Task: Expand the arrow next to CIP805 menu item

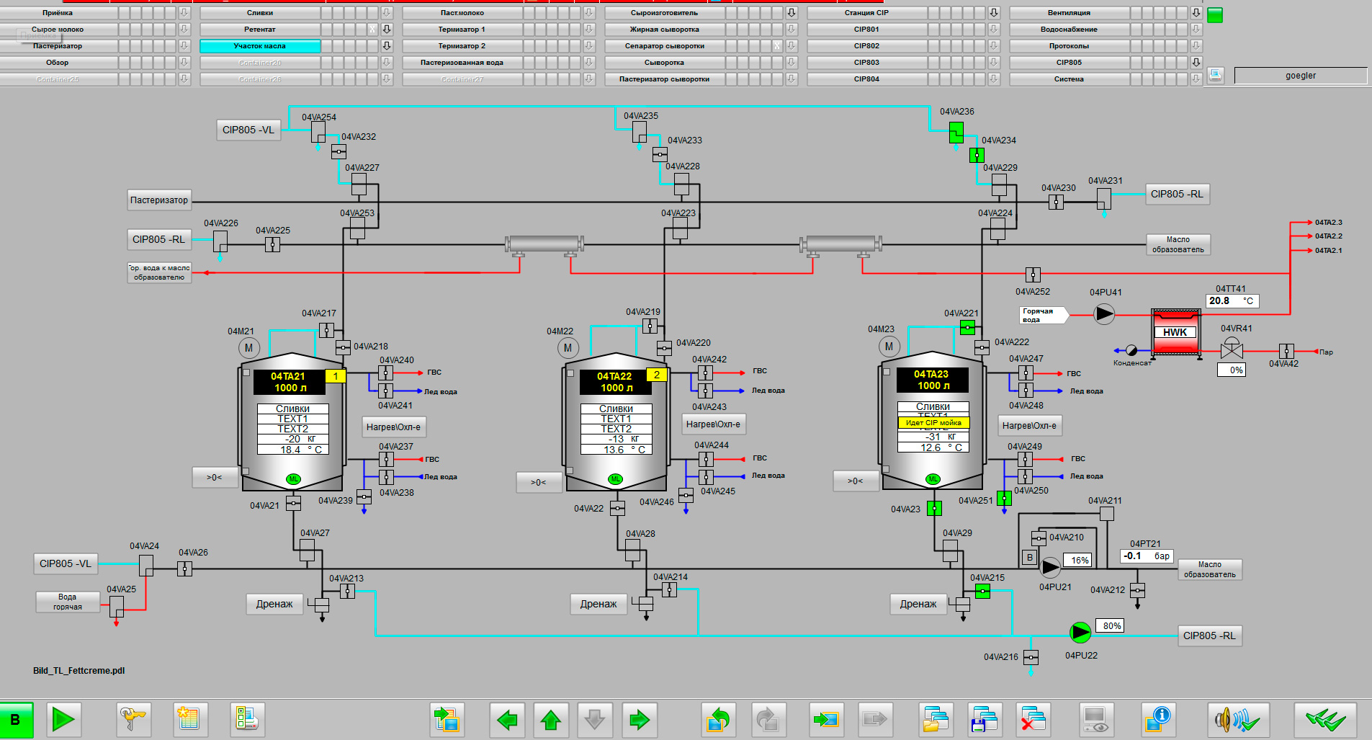Action: tap(1196, 63)
